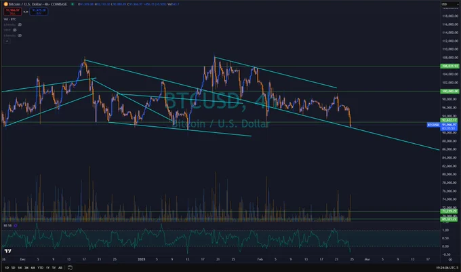Select the 3M time range
Viewport: 461px width, 272px height.
(x=26, y=267)
